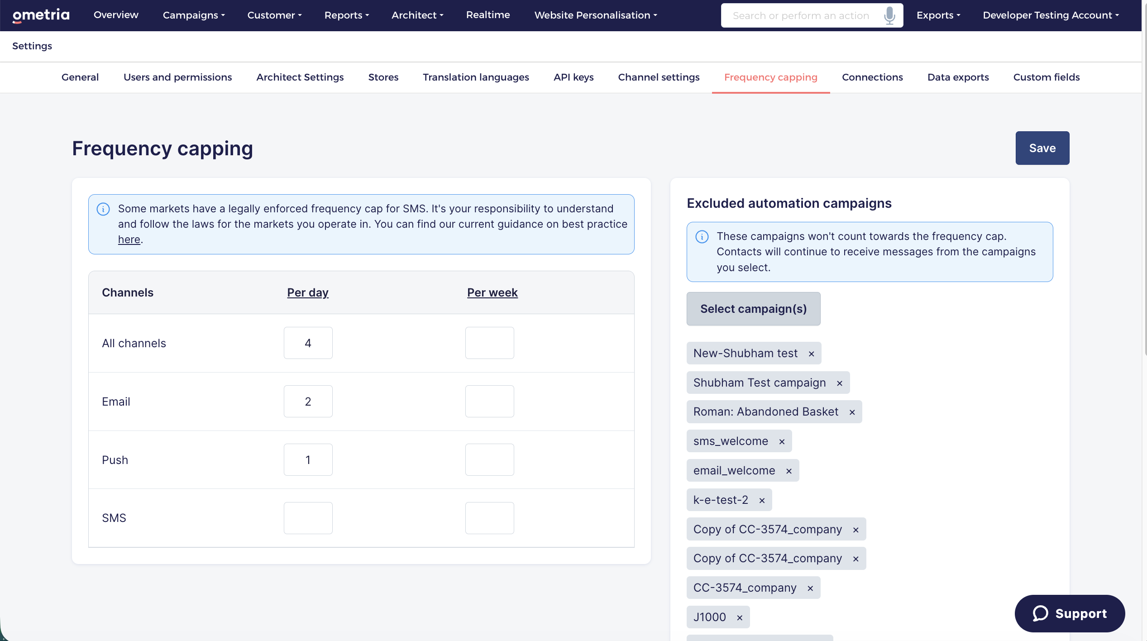Open the Channel settings tab
Image resolution: width=1147 pixels, height=641 pixels.
659,77
